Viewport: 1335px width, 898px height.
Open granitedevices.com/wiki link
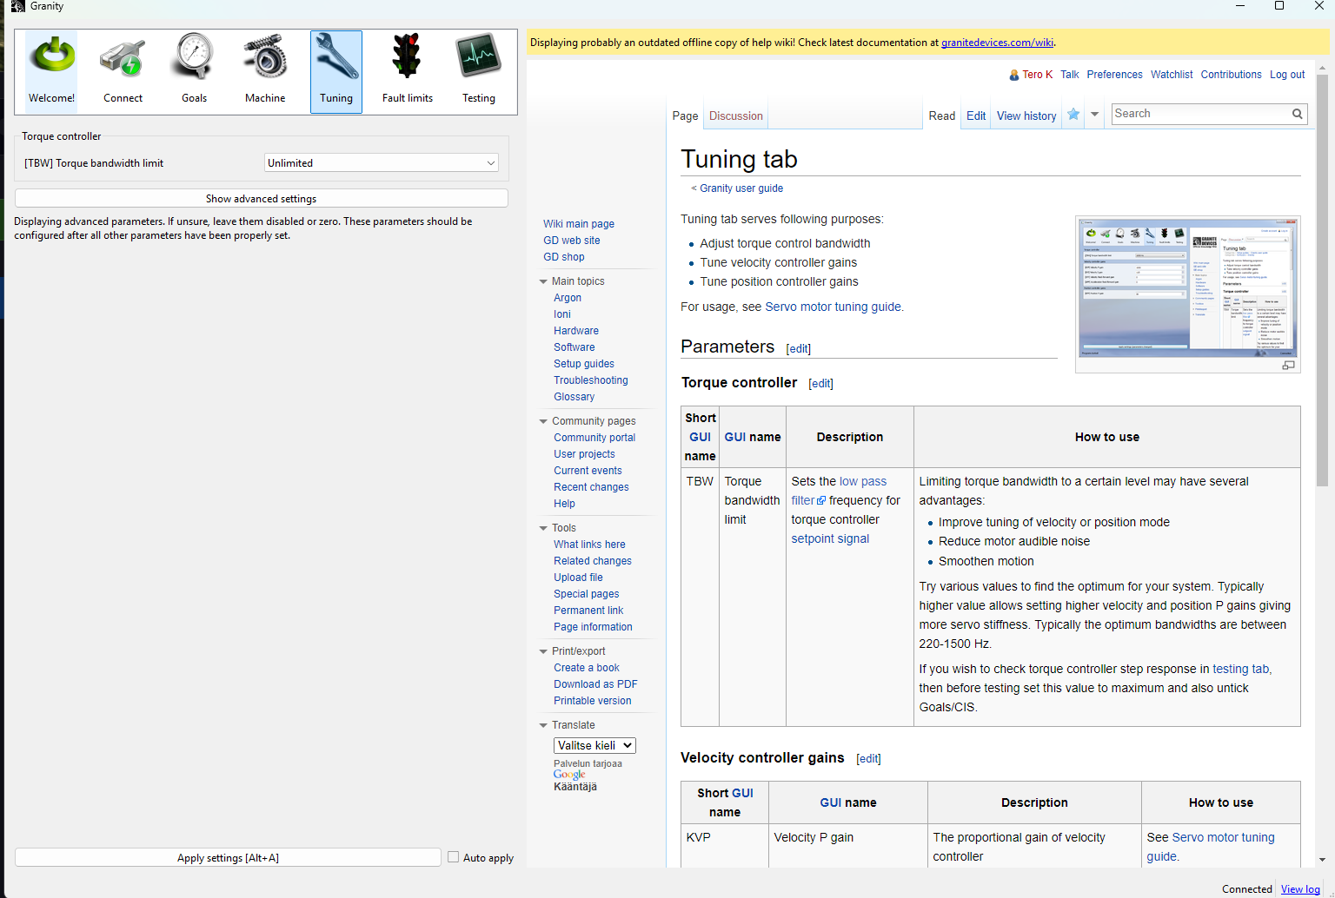pos(997,43)
